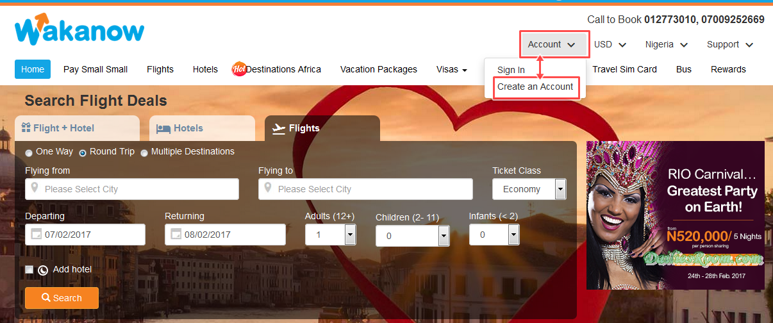Open the Nigeria country dropdown
773x323 pixels.
667,44
